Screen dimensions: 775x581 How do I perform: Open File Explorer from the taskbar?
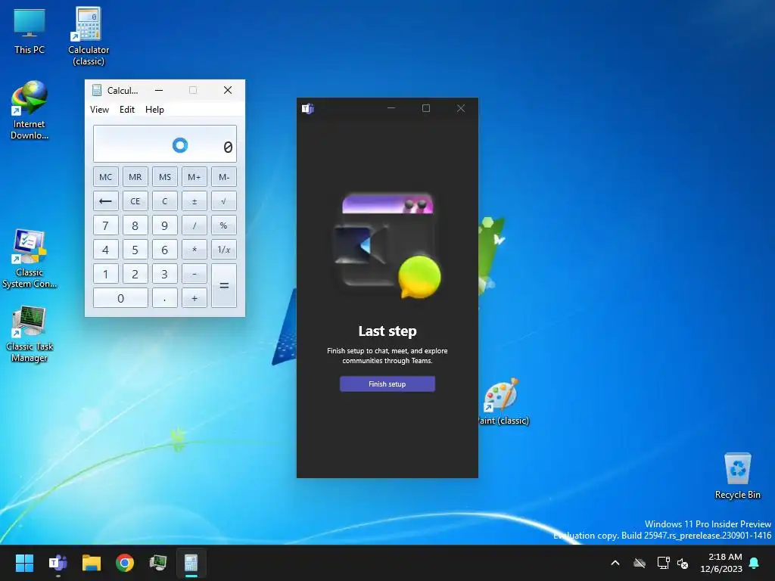[92, 563]
